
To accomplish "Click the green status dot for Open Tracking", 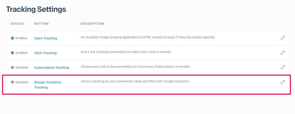I will click(12, 38).
